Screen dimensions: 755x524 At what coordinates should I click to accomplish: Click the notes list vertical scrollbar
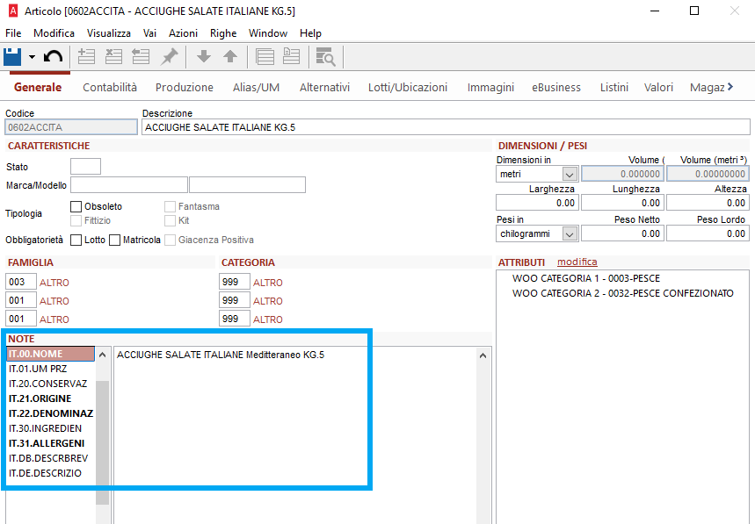(102, 430)
